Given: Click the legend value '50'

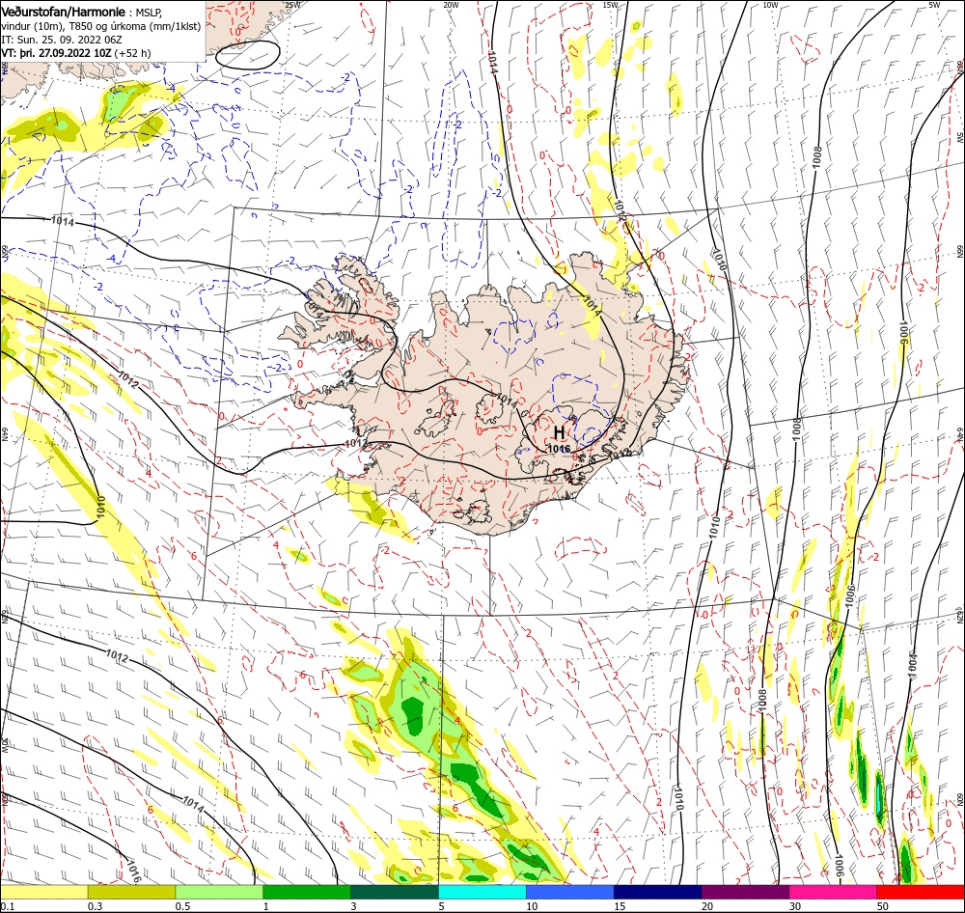Looking at the screenshot, I should [883, 906].
